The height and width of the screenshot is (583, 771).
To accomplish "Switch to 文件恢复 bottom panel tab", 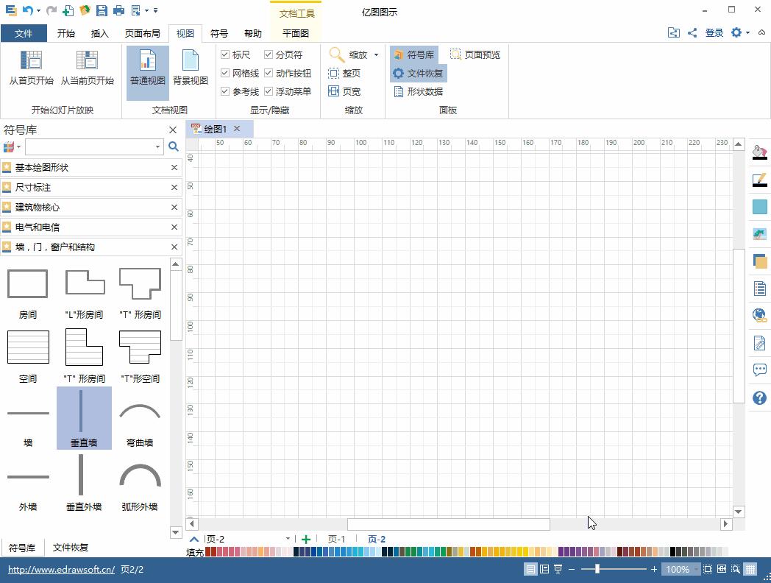I will [71, 548].
